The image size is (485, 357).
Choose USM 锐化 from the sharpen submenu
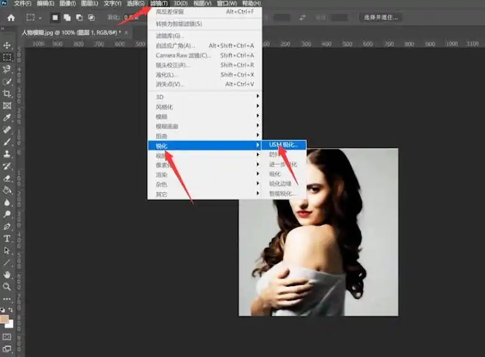(x=283, y=145)
